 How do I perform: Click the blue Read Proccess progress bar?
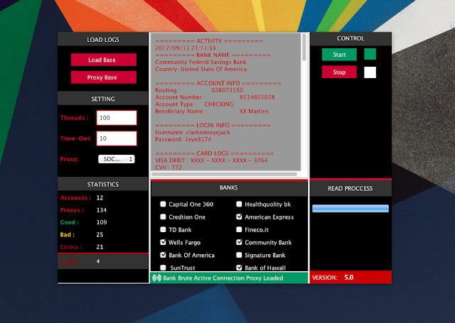point(350,208)
